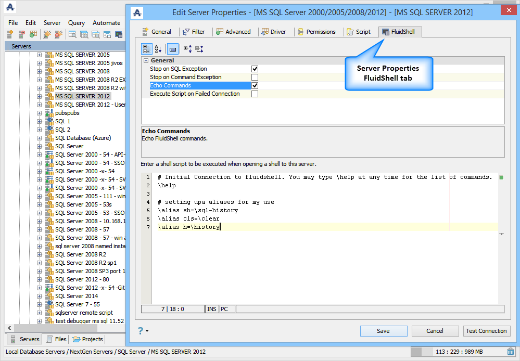Screen dimensions: 520x361
Task: Toggle the show description panel icon
Action: coord(173,49)
